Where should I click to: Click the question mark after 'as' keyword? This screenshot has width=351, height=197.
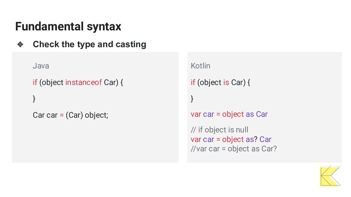click(x=256, y=140)
